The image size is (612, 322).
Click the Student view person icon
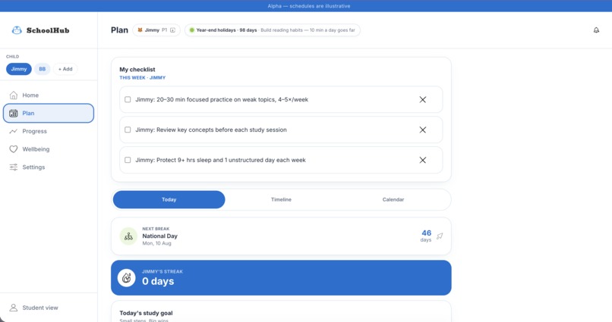pyautogui.click(x=14, y=308)
